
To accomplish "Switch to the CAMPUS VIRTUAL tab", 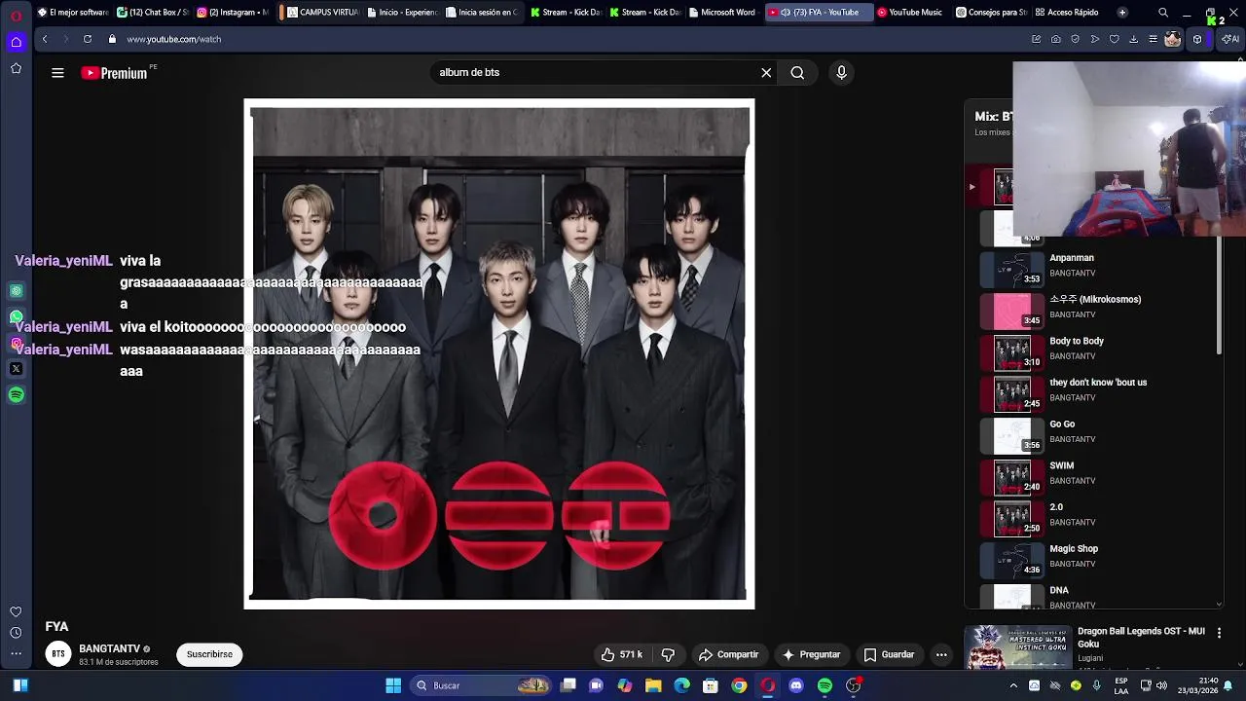I will coord(322,13).
